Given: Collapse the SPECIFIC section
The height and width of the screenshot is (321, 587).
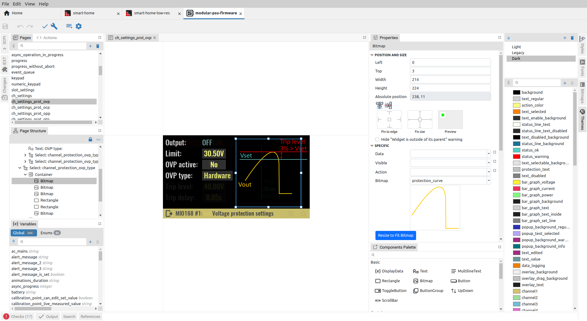Looking at the screenshot, I should pos(372,146).
